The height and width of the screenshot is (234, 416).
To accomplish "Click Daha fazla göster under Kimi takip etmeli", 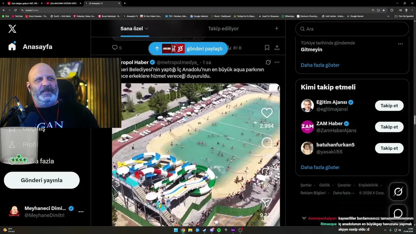I will (320, 167).
